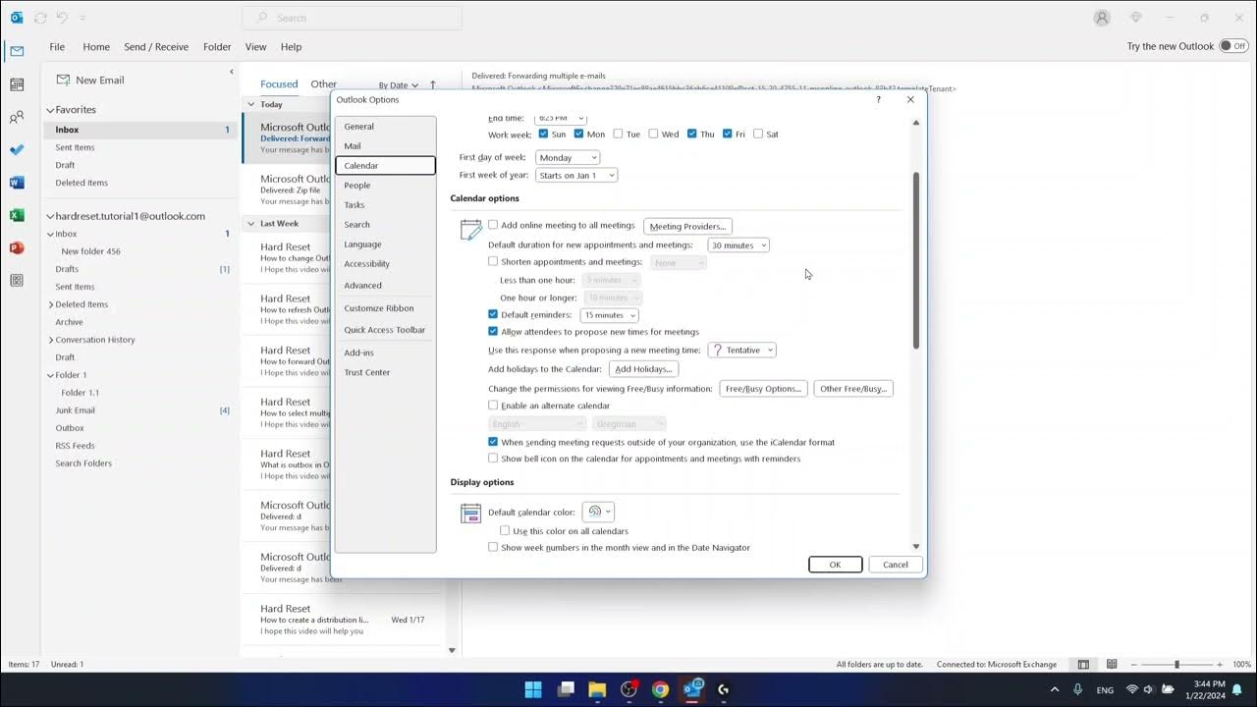Open the Default calendar color picker
This screenshot has width=1257, height=707.
point(598,511)
